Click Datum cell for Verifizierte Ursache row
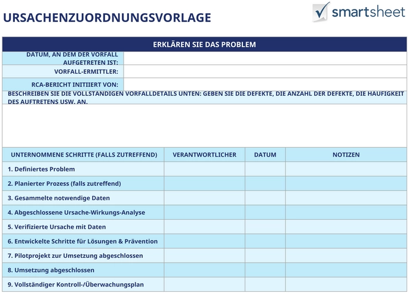Viewport: 409px width, 293px height. coord(265,227)
